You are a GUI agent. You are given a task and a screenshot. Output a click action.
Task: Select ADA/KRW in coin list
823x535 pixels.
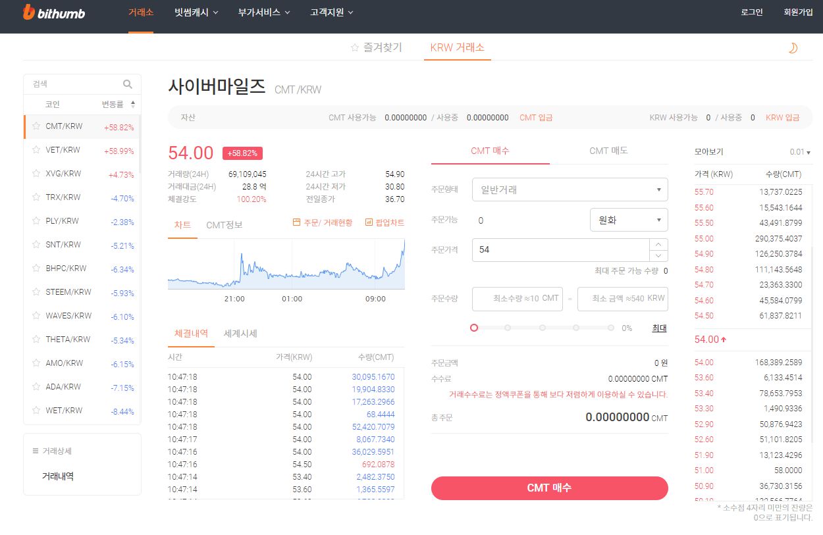coord(82,387)
